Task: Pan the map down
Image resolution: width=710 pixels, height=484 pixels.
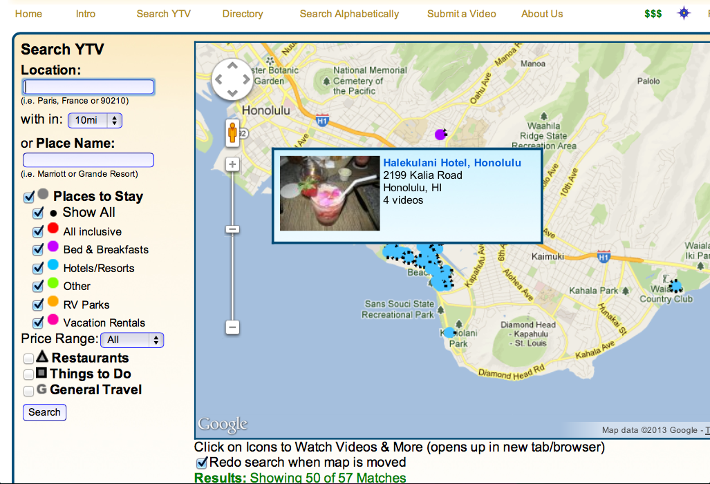Action: [232, 93]
